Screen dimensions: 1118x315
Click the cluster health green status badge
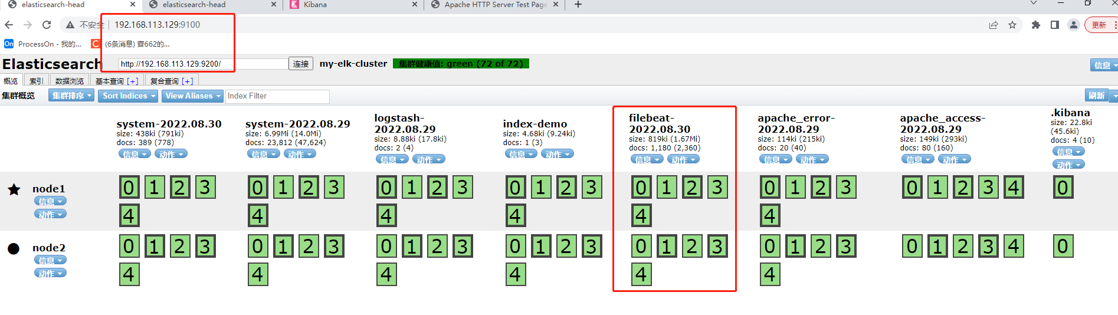[461, 64]
